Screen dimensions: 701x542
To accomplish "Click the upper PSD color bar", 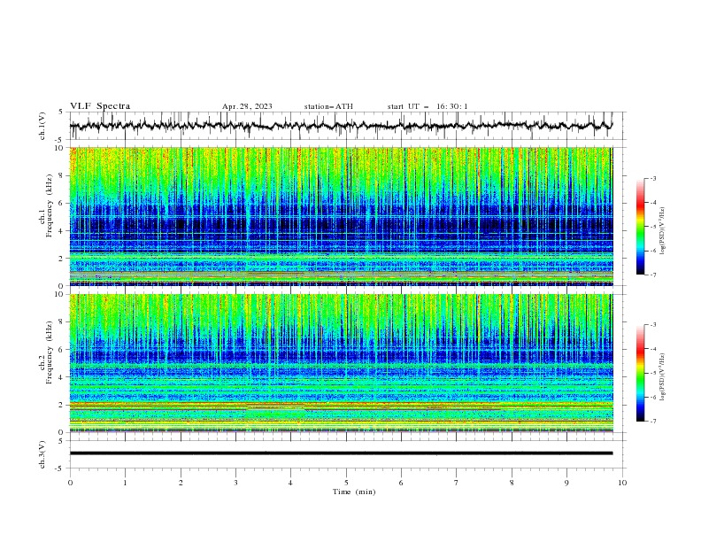I will pyautogui.click(x=640, y=227).
